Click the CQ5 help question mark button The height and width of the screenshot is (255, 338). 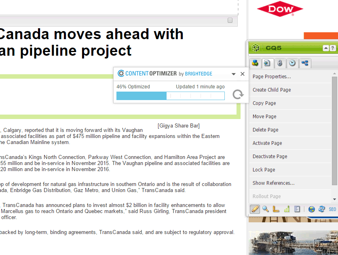[x=333, y=48]
